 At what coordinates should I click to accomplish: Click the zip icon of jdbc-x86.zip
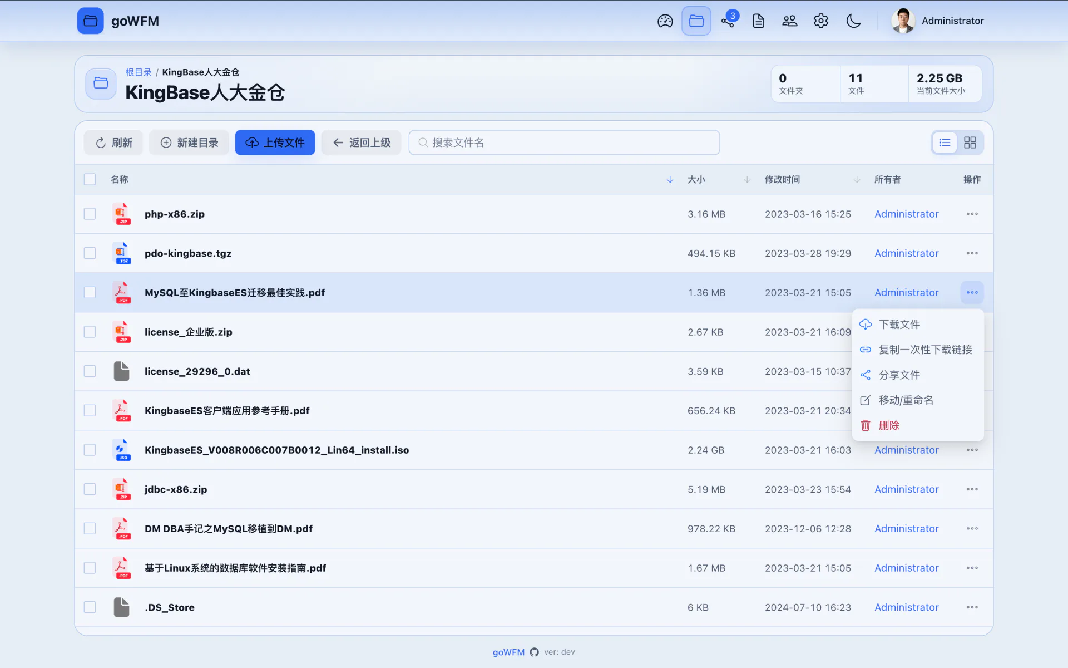pyautogui.click(x=121, y=489)
